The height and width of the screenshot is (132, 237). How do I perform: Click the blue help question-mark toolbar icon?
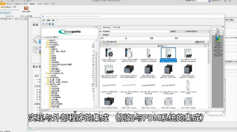tap(50, 24)
